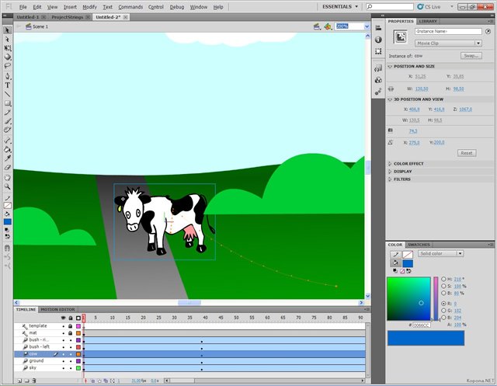
Task: Select the black arrow Selection tool
Action: click(8, 30)
